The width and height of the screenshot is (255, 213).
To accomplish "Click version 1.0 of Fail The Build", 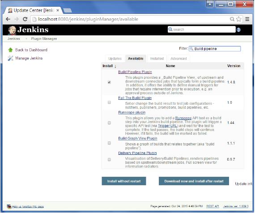I will pos(229,102).
